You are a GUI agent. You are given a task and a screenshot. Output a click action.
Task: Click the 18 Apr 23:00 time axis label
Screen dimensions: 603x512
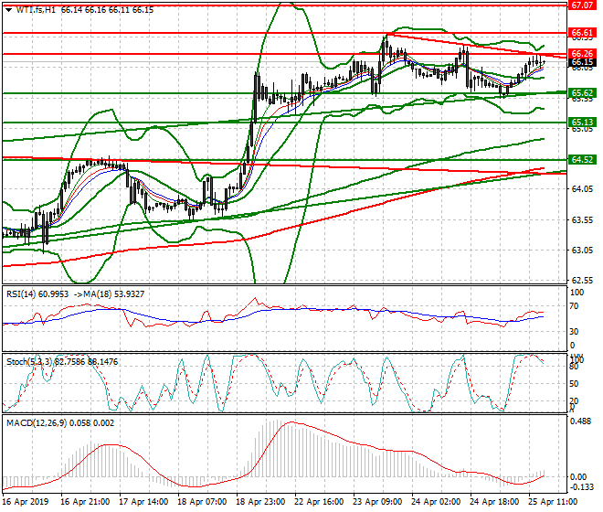[260, 502]
